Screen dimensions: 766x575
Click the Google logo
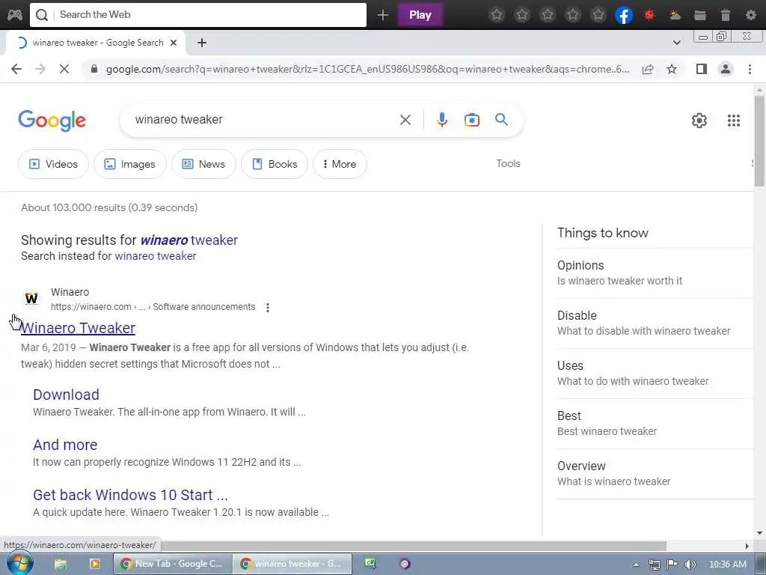52,121
